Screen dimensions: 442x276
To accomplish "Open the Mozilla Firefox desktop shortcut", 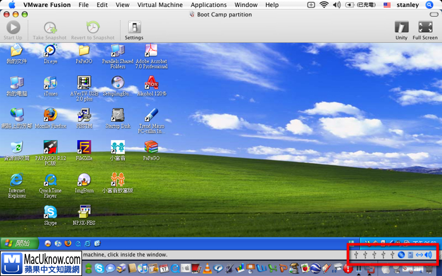I will pos(51,116).
